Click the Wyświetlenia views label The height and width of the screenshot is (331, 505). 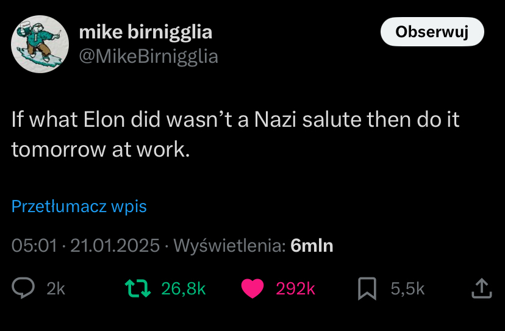tap(229, 246)
